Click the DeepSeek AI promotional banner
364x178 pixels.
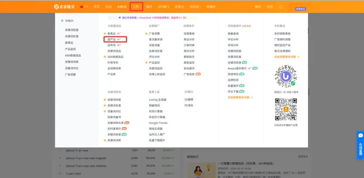pos(153,18)
